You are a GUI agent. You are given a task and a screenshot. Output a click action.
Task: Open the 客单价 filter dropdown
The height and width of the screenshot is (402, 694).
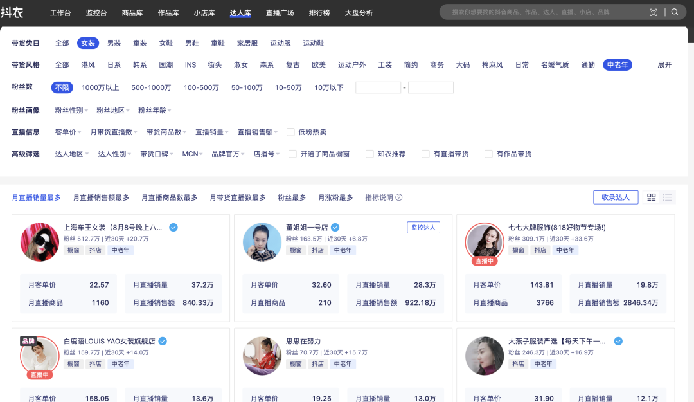click(x=68, y=132)
